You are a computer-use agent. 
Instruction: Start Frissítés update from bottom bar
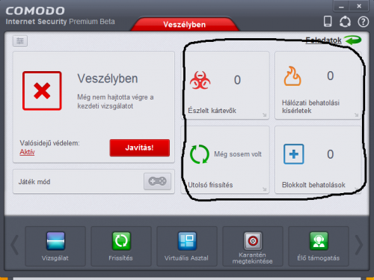[121, 246]
